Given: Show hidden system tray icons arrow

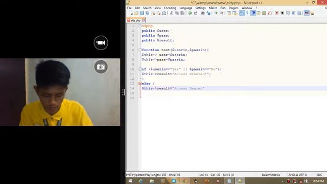Looking at the screenshot, I should [283, 181].
